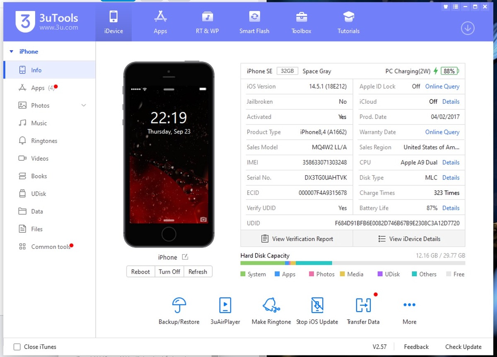497x357 pixels.
Task: Open Battery Life Details link
Action: click(451, 208)
